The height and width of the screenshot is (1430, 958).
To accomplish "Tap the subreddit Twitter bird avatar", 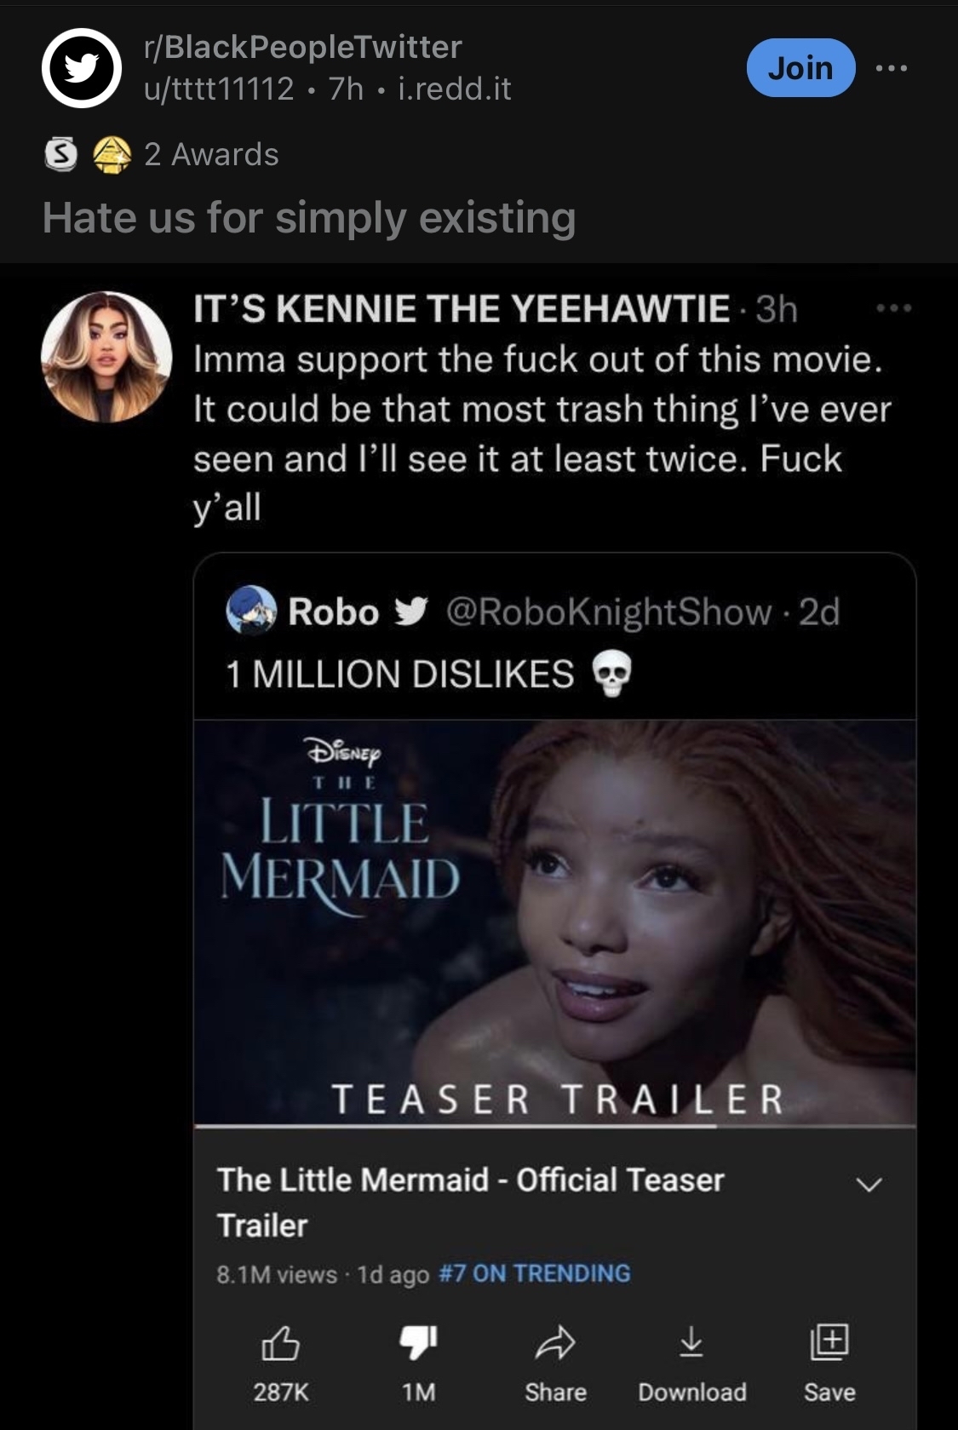I will pyautogui.click(x=82, y=68).
